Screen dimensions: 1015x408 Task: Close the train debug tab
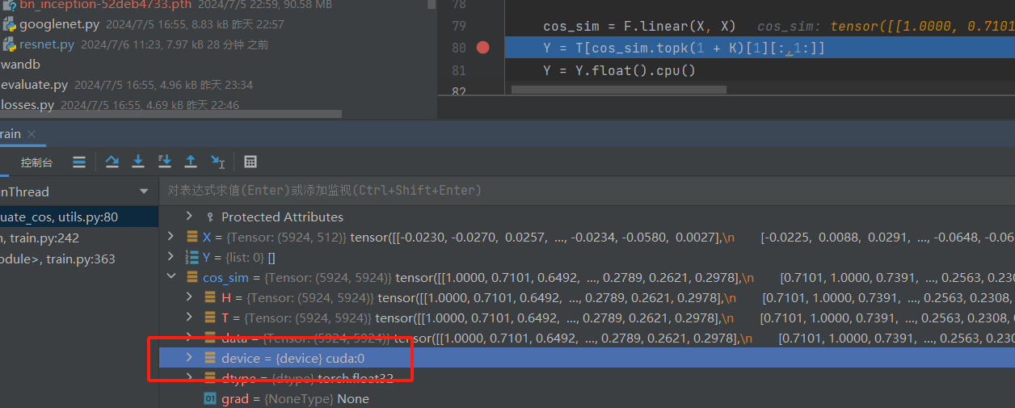[x=32, y=134]
